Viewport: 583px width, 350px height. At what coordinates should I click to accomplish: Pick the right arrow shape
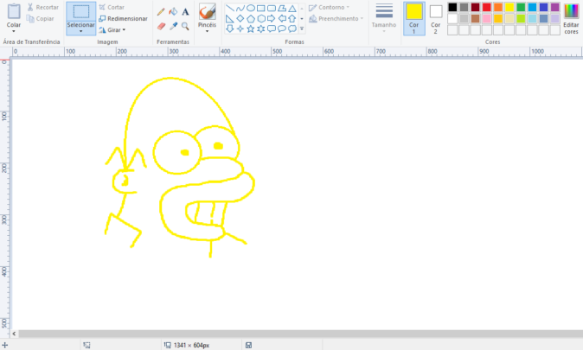pos(271,18)
